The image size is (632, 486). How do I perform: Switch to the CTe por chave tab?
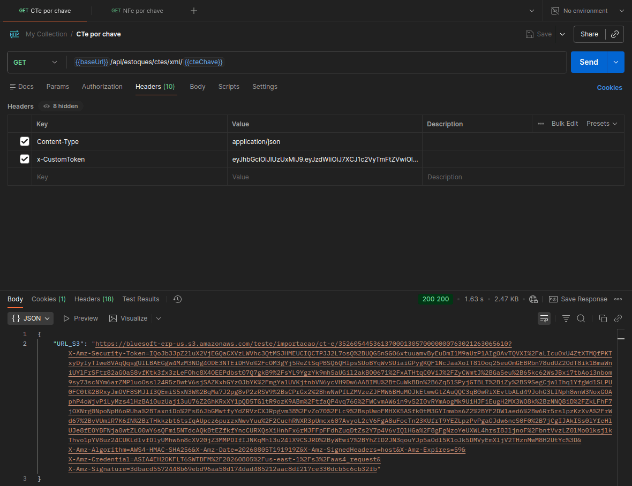45,11
